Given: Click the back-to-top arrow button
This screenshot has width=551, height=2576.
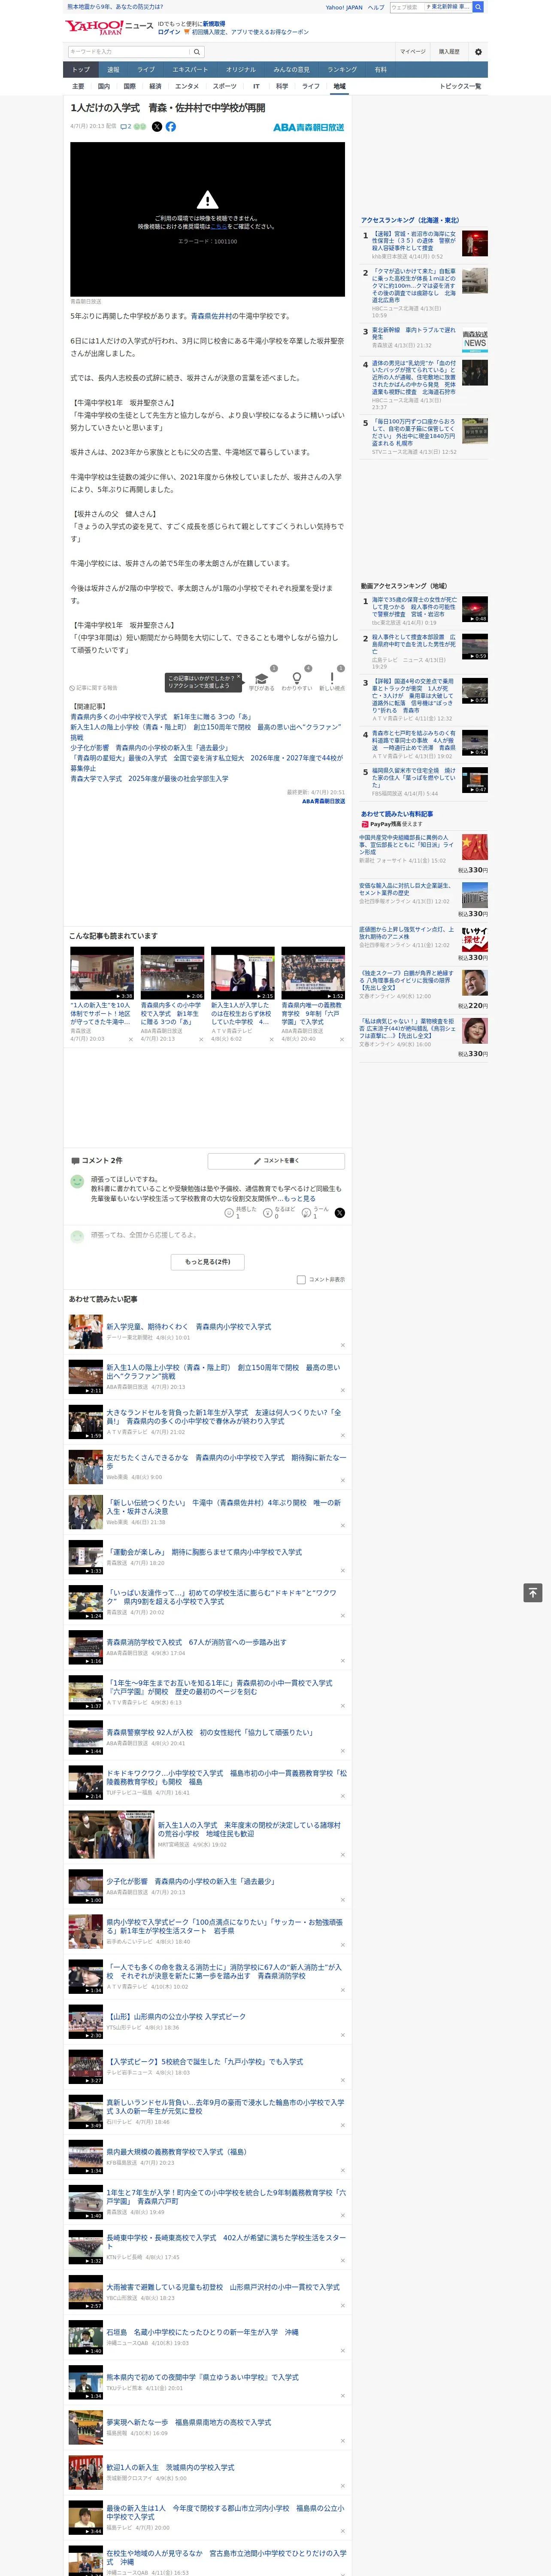Looking at the screenshot, I should [533, 1593].
